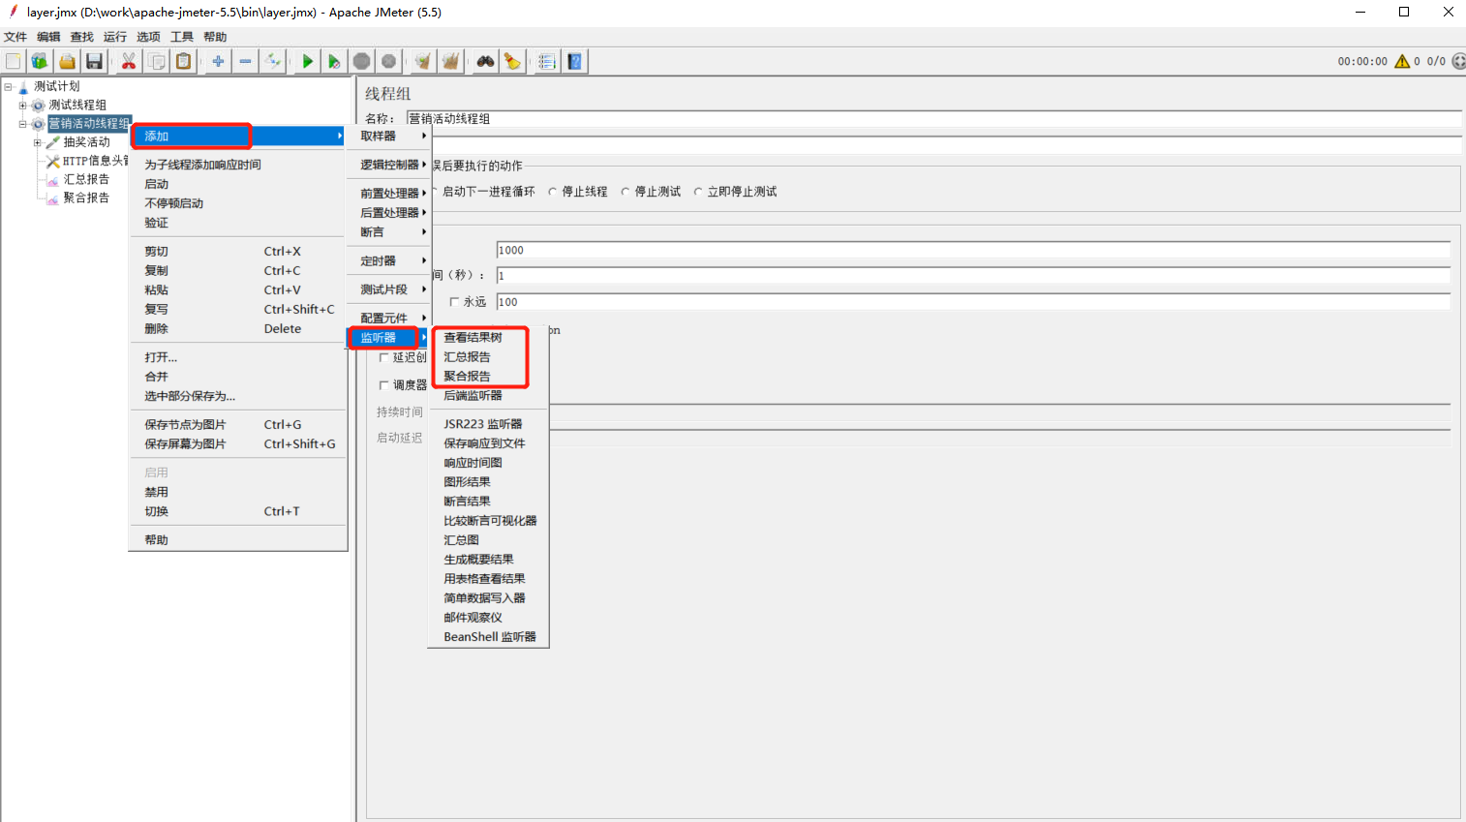The image size is (1466, 822).
Task: Click the Collapse all minus icon
Action: click(245, 61)
